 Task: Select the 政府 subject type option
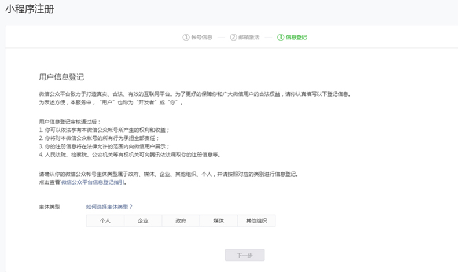pyautogui.click(x=181, y=220)
